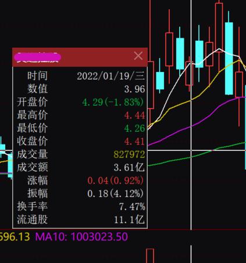Screen dimensions: 246x263
Task: Click the red popup title bar
Action: coord(80,57)
